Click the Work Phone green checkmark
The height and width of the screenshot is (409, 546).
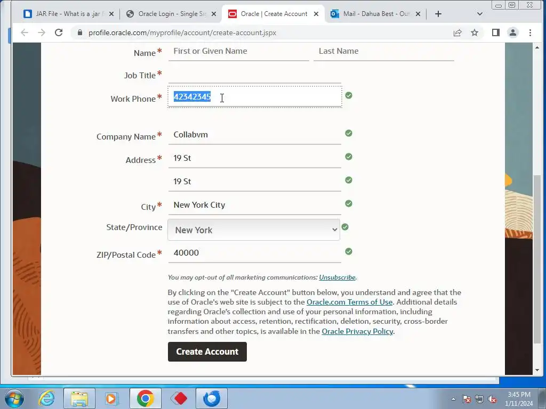[349, 95]
